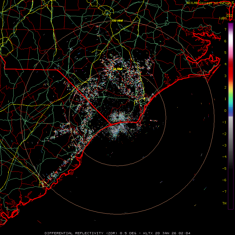The width and height of the screenshot is (235, 235).
Task: Click the "100 NMI" range ring label
Action: [117, 21]
